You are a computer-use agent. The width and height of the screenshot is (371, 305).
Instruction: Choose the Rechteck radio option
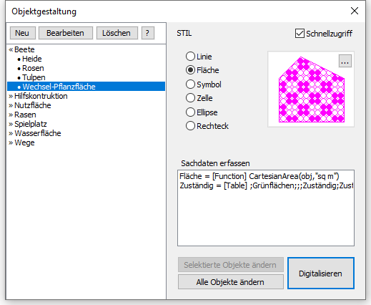[x=190, y=126]
